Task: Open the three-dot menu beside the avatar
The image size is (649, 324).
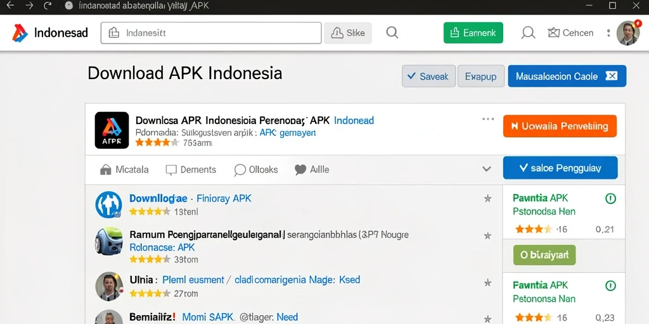Action: click(608, 33)
